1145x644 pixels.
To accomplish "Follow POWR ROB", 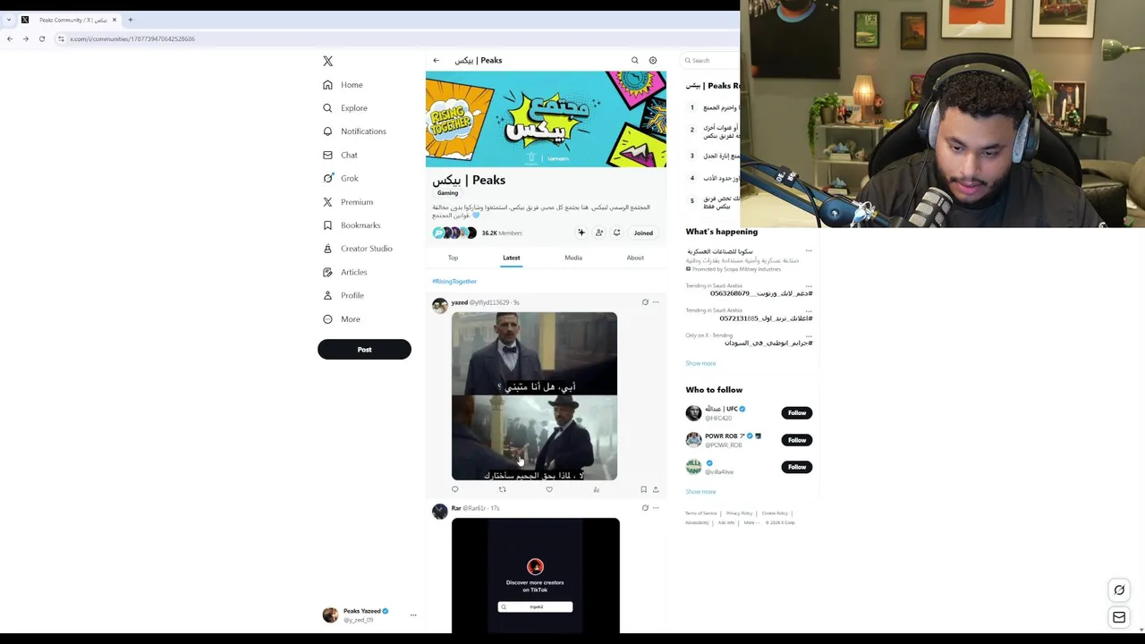I will click(797, 440).
